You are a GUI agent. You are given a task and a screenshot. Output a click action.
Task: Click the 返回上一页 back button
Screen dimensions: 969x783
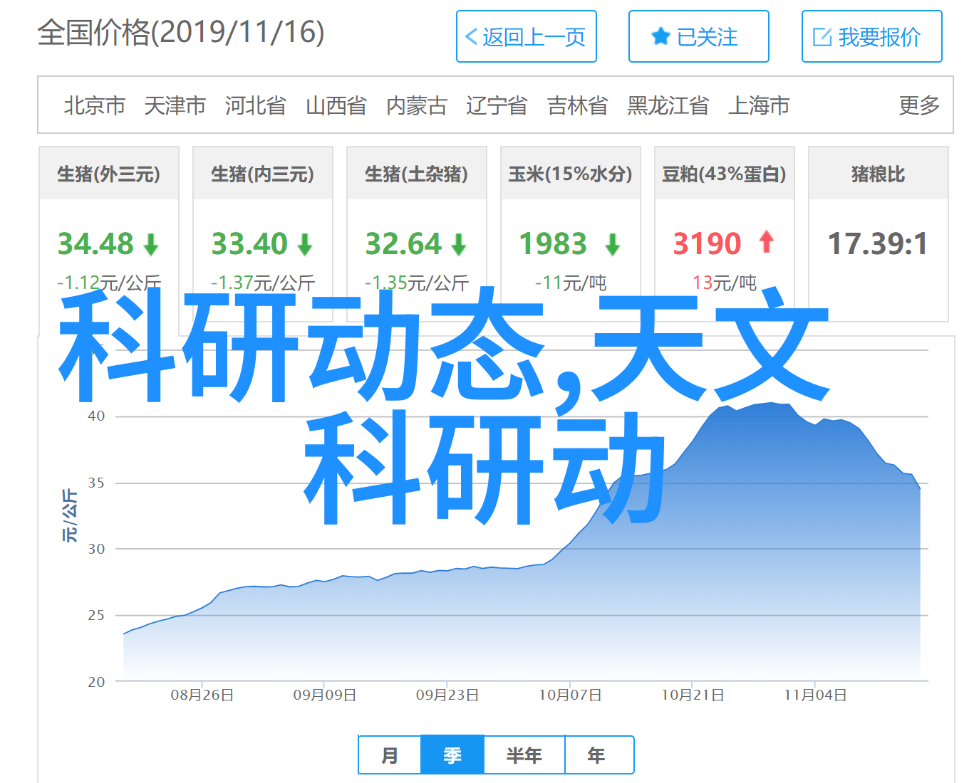pyautogui.click(x=527, y=36)
